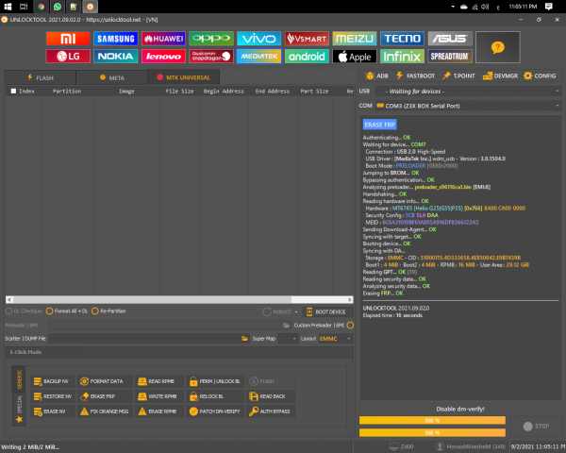Open Chrome from the taskbar

coord(41,7)
